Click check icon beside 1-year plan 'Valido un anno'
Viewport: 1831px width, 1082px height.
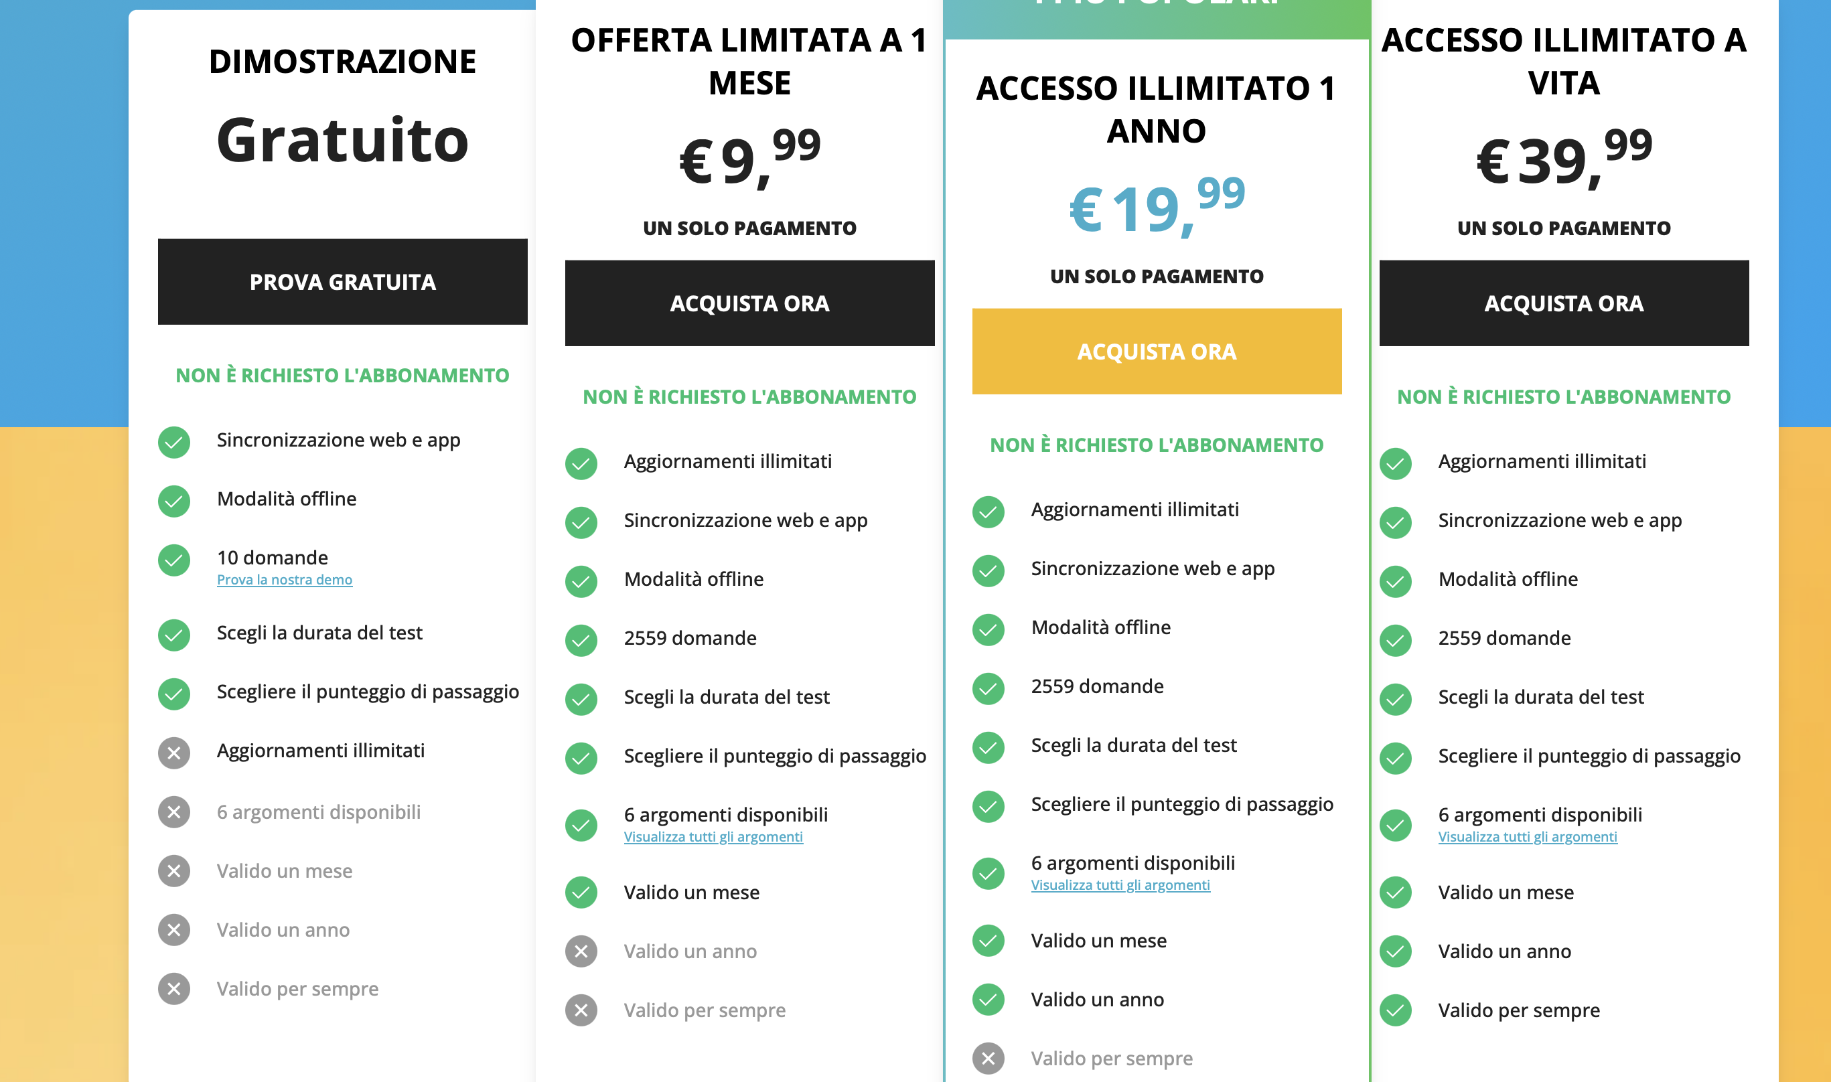point(988,1000)
